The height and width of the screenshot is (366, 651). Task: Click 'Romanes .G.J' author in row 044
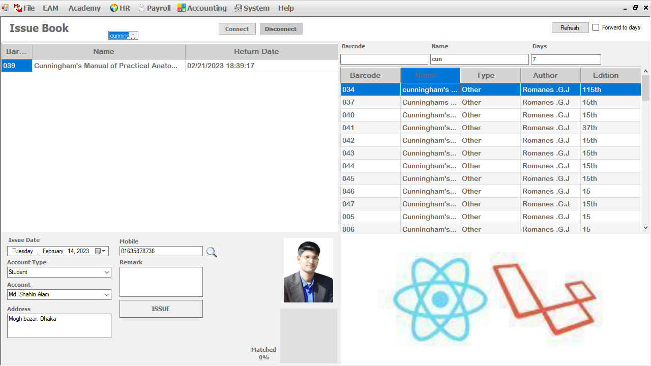tap(550, 166)
